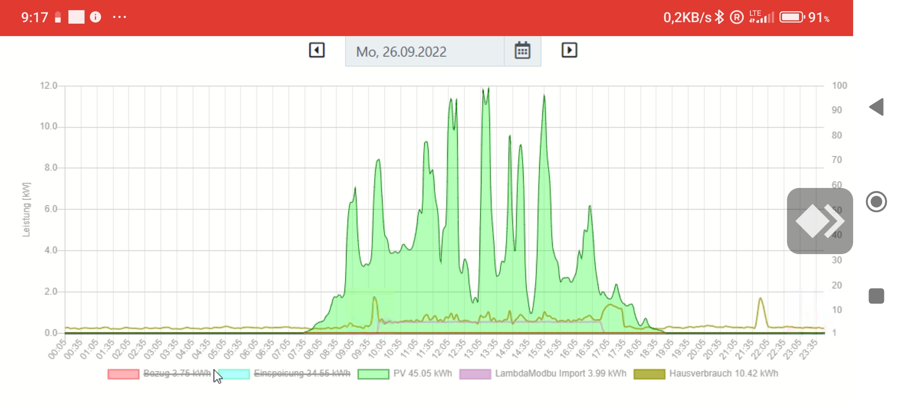Tap the three dots in status bar
This screenshot has width=902, height=406.
[120, 17]
